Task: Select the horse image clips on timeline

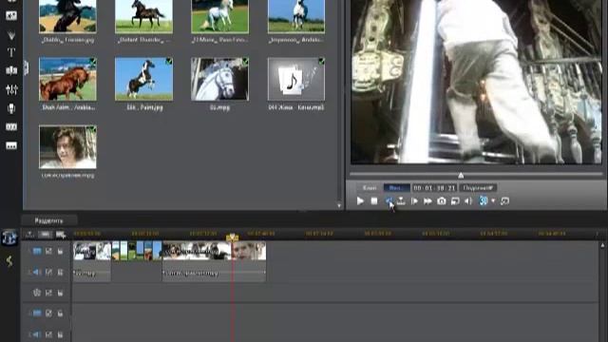Action: (137, 251)
